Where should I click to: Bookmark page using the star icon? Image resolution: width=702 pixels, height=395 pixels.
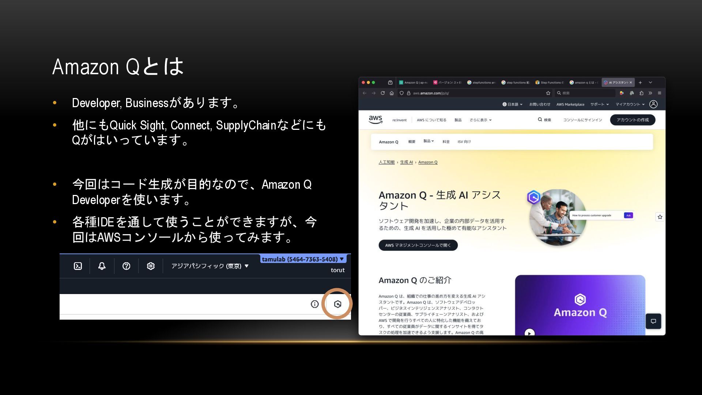coord(548,93)
